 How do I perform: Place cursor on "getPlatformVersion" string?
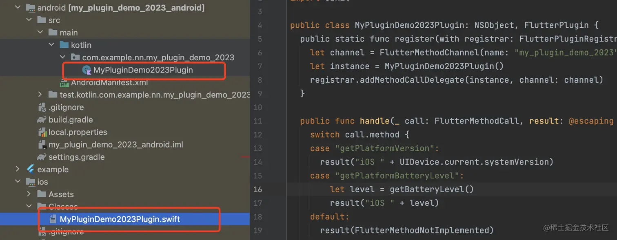[384, 148]
